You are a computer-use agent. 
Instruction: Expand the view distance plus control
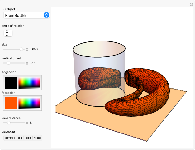tap(27, 123)
